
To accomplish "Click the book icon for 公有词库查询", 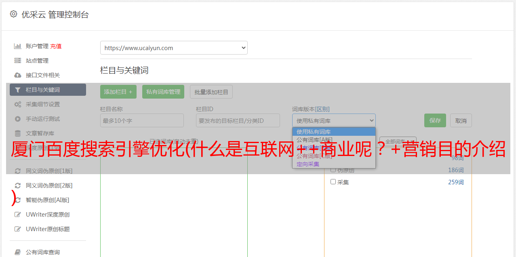I will [18, 252].
